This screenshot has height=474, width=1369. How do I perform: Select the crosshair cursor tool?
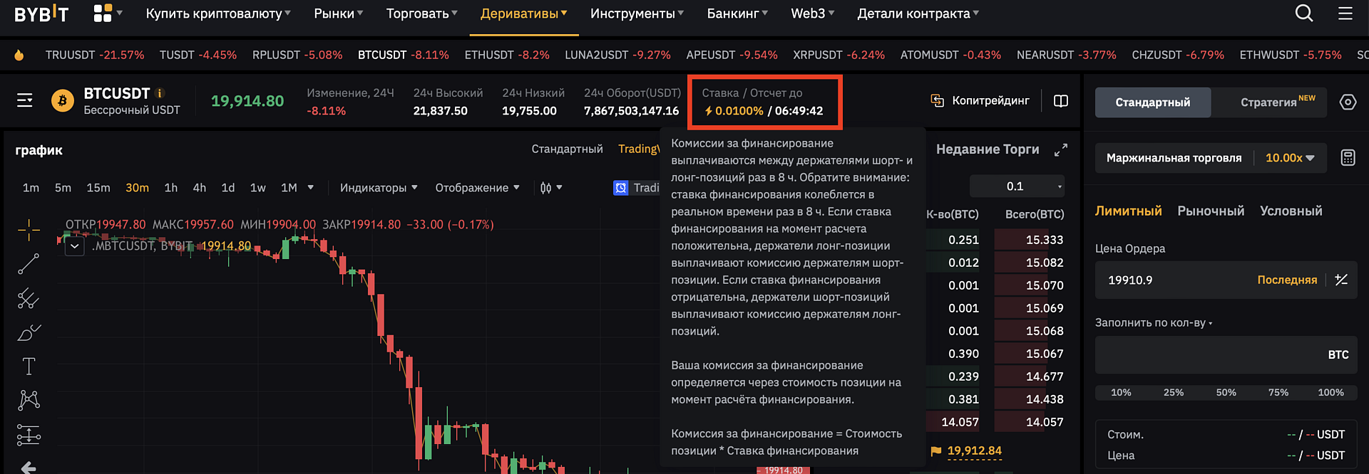click(x=29, y=229)
